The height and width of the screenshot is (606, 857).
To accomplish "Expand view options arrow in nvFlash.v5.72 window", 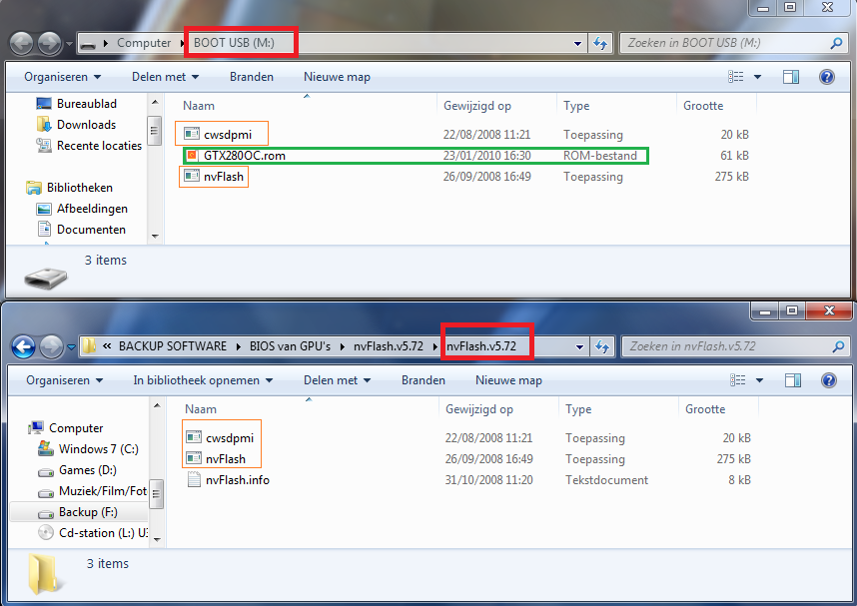I will coord(760,380).
